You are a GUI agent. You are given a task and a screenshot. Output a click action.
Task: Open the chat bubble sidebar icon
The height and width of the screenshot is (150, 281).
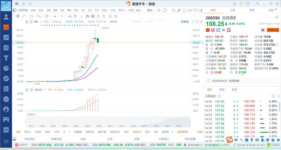point(6,99)
